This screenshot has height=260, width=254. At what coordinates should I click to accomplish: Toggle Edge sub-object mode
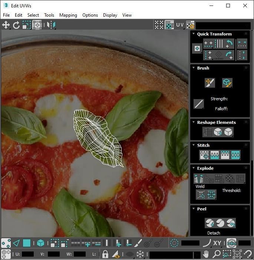click(16, 243)
